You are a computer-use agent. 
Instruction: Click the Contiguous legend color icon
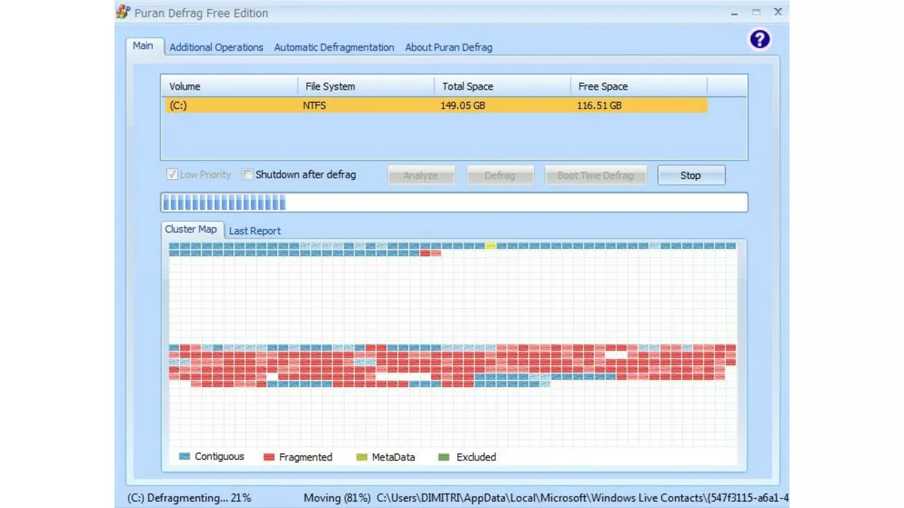(185, 456)
